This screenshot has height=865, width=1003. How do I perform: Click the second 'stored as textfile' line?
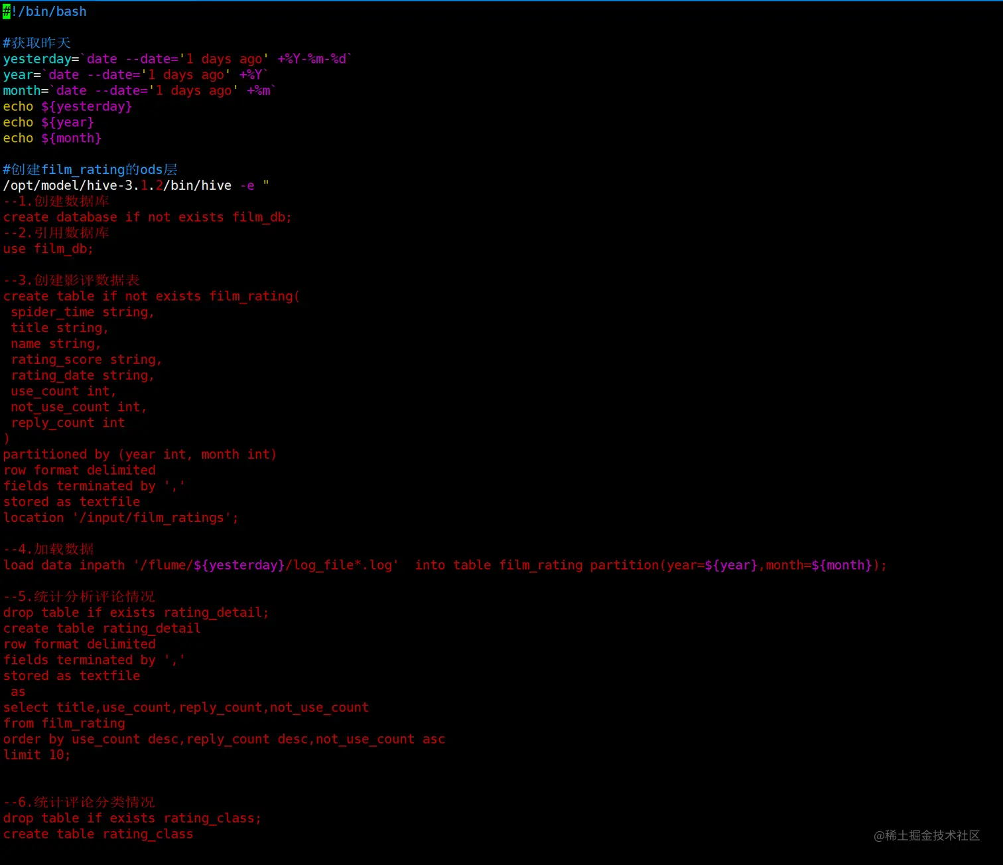tap(72, 676)
